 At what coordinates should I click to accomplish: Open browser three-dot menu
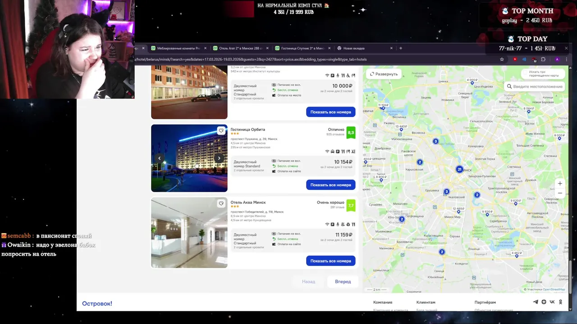[567, 59]
